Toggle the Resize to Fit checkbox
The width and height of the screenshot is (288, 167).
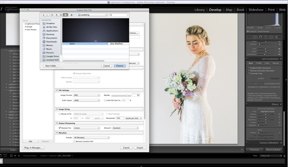[x=60, y=114]
